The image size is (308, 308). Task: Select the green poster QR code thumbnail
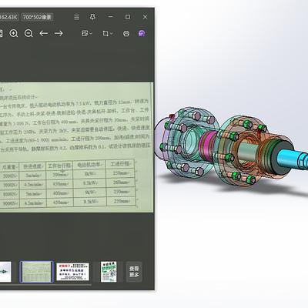point(109,272)
